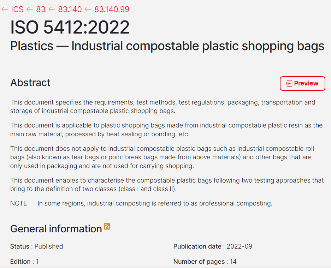
Task: Click the Industrial compostable plastic shopping bags subtitle
Action: (167, 46)
